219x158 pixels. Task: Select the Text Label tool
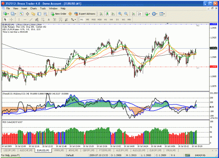point(55,20)
